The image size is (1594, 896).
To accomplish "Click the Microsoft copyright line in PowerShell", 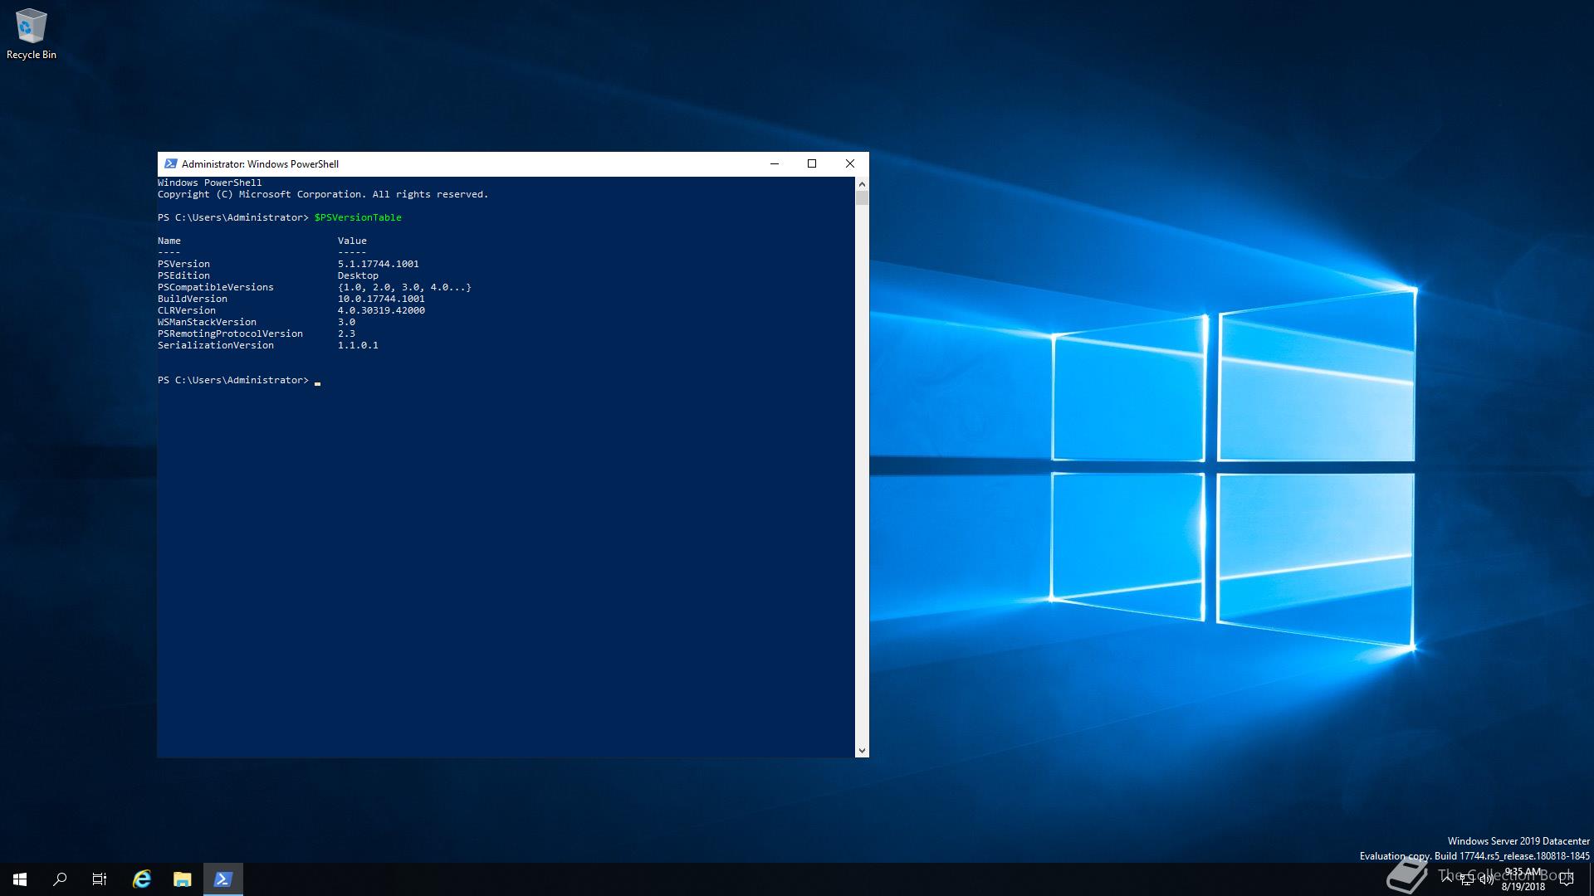I will point(323,194).
